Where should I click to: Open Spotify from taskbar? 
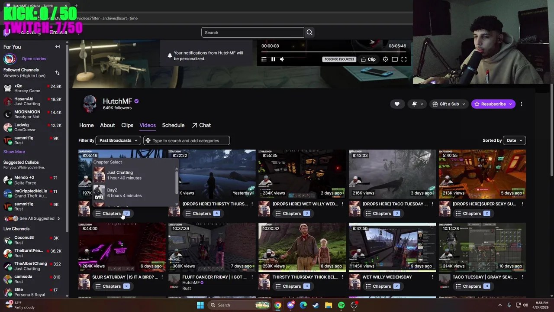[341, 305]
